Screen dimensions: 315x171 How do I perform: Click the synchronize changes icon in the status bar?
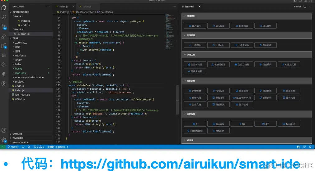point(23,147)
